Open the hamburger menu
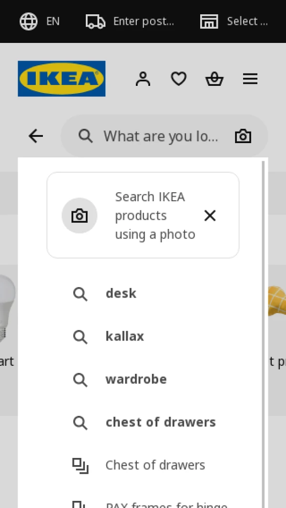 [250, 79]
